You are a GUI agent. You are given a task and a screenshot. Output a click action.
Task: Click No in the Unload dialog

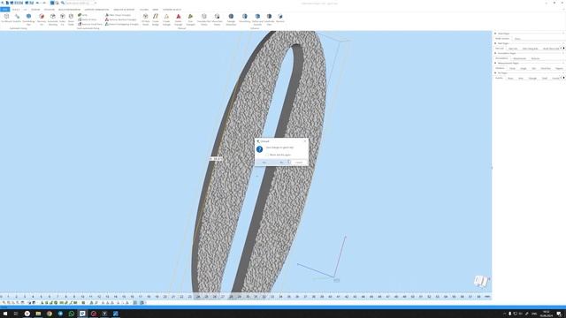[281, 163]
